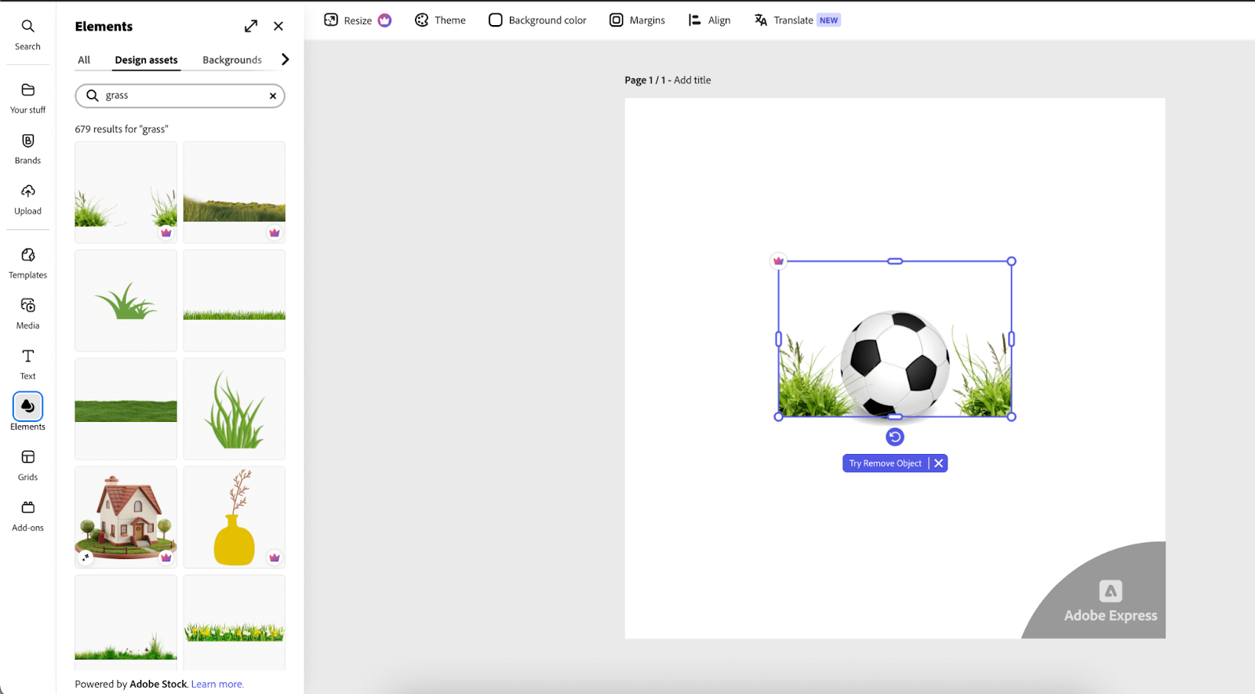Open the Add-ons panel
This screenshot has height=694, width=1255.
[27, 516]
